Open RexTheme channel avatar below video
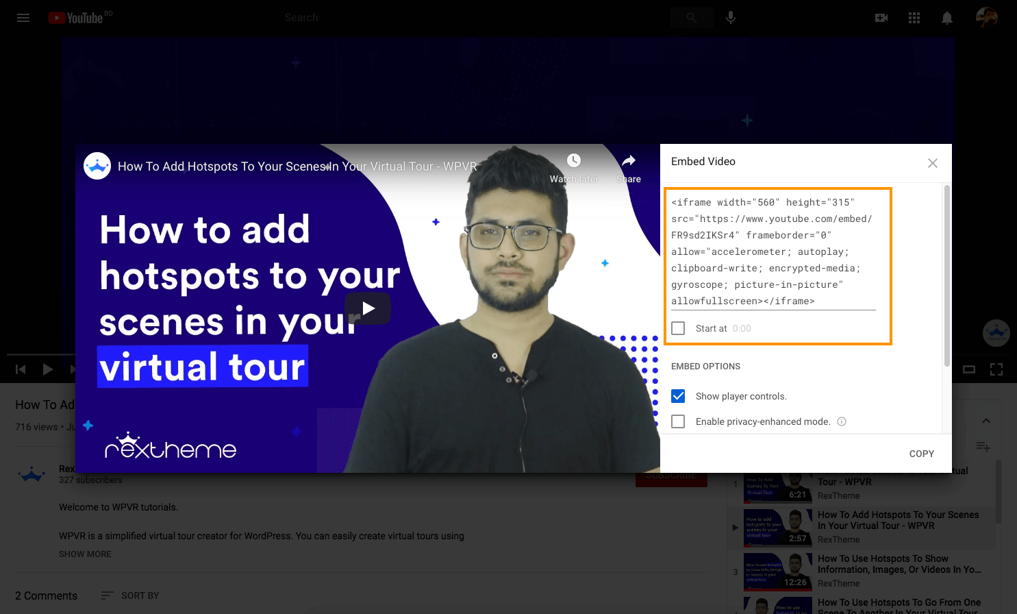The width and height of the screenshot is (1017, 614). tap(32, 474)
